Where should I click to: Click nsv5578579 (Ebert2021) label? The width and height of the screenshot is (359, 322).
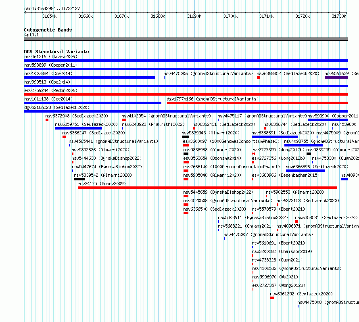[x=278, y=209]
